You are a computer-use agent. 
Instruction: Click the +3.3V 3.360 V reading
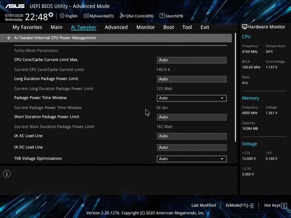point(248,174)
